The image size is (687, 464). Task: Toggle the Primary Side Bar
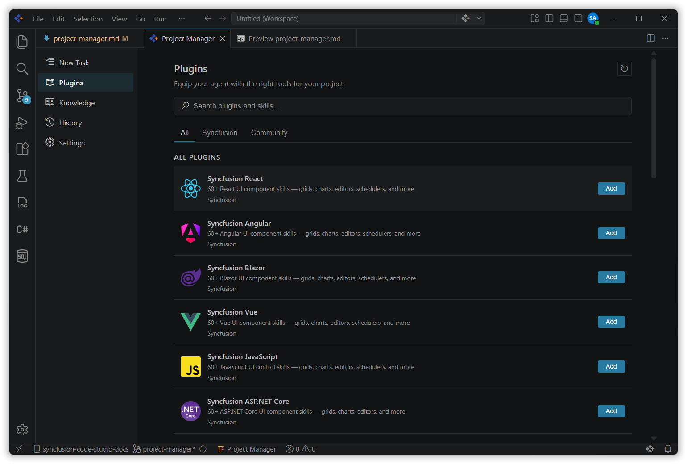click(549, 18)
